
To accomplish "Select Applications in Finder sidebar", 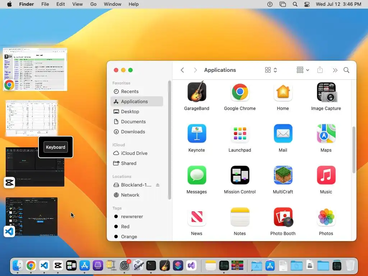I will point(137,102).
